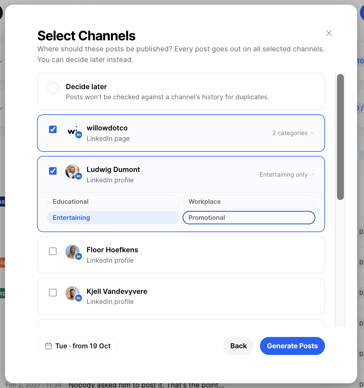Collapse the Entertaining only category expander

coord(287,174)
